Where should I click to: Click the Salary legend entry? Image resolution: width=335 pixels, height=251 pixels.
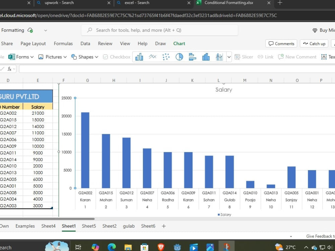point(224,215)
